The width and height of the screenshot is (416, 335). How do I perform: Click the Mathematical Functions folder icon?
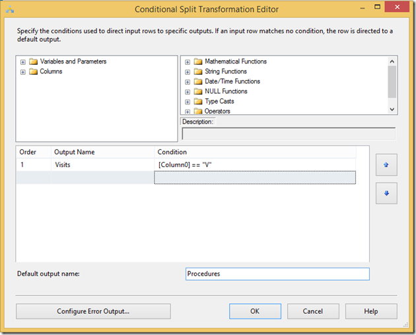point(198,61)
